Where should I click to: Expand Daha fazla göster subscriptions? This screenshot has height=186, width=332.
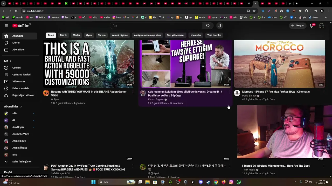pyautogui.click(x=20, y=161)
